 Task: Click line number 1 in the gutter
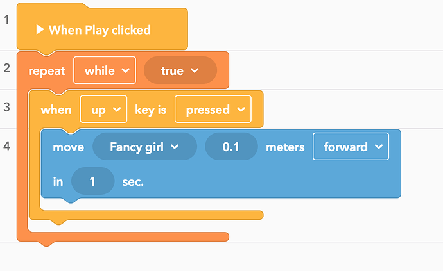click(x=6, y=20)
